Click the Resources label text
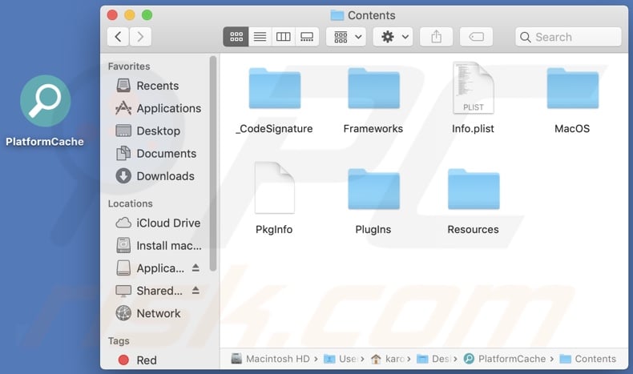This screenshot has height=374, width=633. pyautogui.click(x=473, y=230)
